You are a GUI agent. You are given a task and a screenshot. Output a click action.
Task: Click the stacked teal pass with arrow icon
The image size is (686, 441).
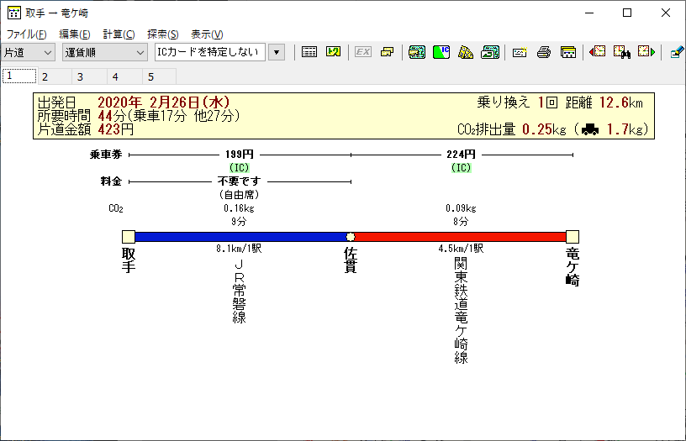pyautogui.click(x=490, y=52)
